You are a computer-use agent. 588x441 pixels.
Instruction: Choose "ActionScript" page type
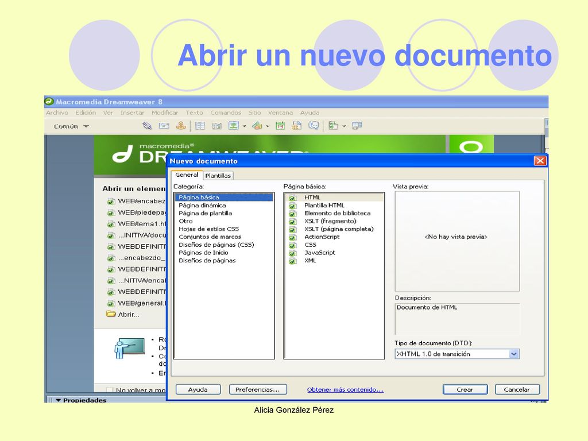pyautogui.click(x=334, y=237)
